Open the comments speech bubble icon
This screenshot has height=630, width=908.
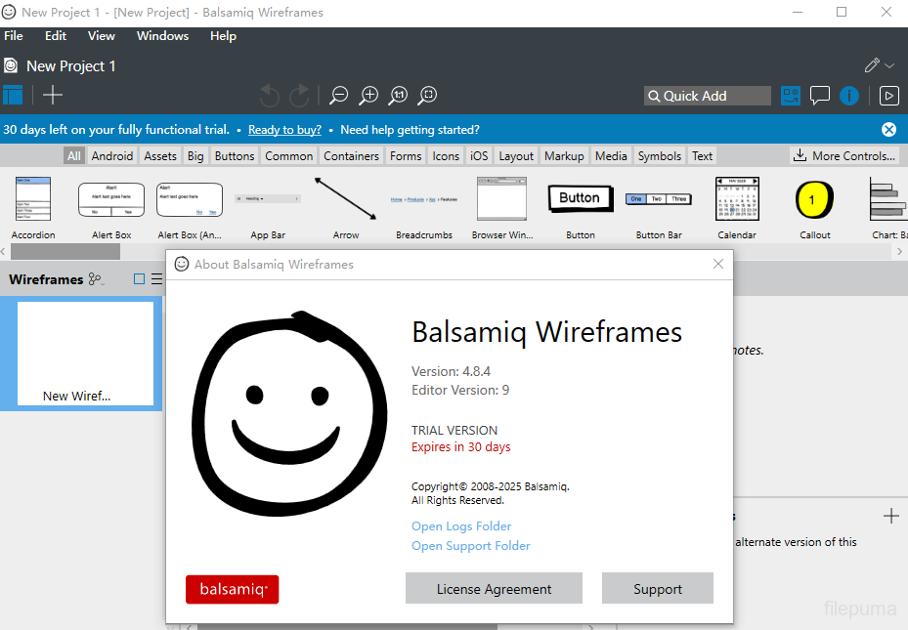click(x=820, y=96)
